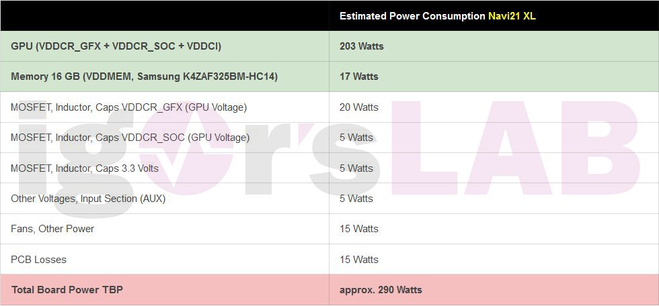Click the 15 Watts value for Fans

359,229
